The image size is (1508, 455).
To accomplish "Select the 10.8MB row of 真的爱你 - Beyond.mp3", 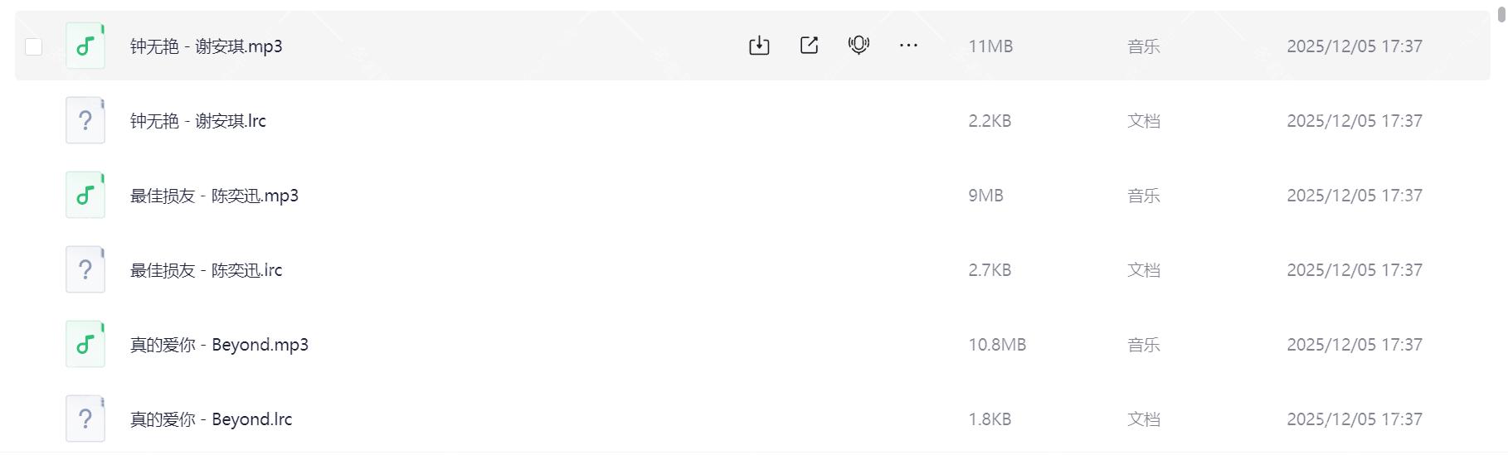I will 997,345.
